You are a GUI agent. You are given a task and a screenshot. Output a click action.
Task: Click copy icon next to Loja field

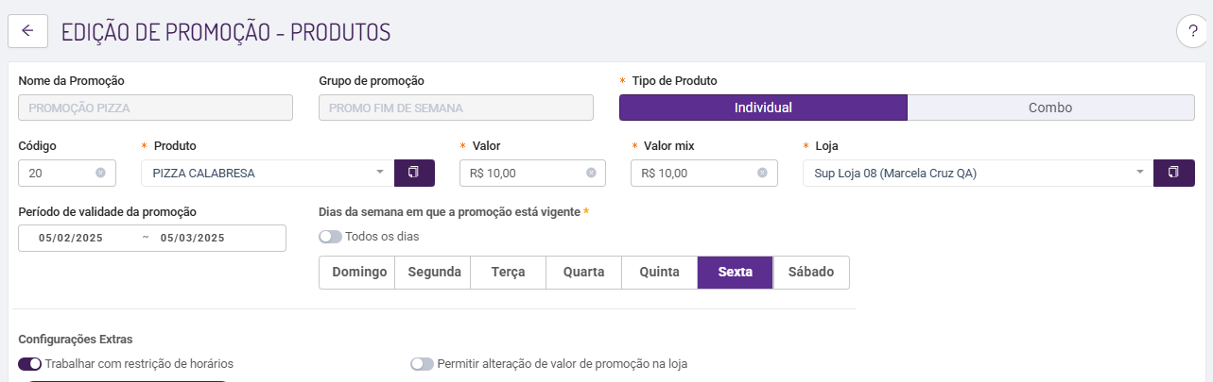[1174, 173]
